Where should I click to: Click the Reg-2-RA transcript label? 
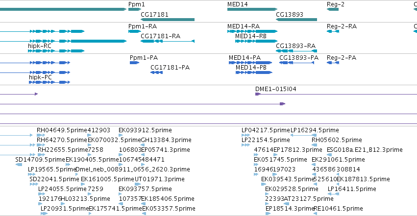tap(342, 26)
